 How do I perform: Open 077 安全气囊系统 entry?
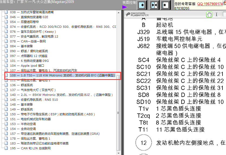tap(34, 36)
